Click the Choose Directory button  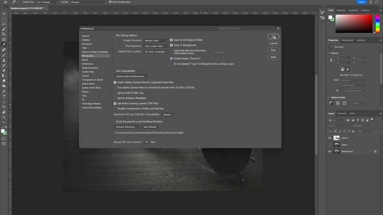point(126,127)
